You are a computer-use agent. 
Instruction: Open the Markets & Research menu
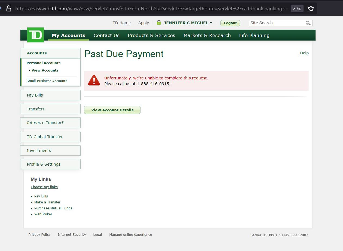point(207,35)
